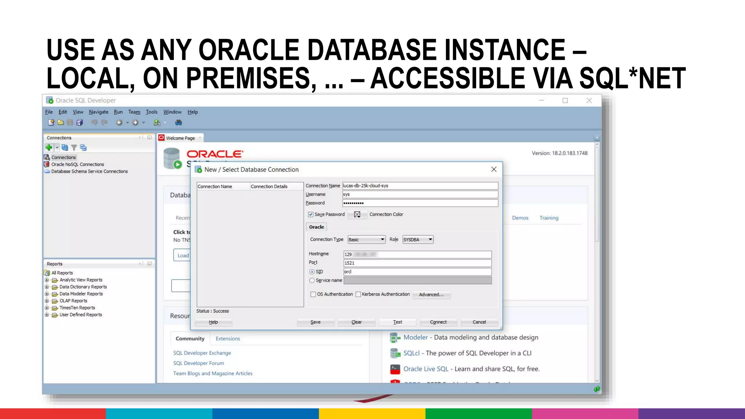Refresh the Connections panel
745x419 pixels.
pos(65,147)
